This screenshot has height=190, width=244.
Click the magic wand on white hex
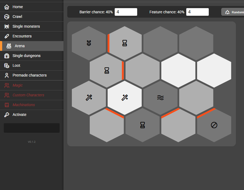pyautogui.click(x=125, y=98)
